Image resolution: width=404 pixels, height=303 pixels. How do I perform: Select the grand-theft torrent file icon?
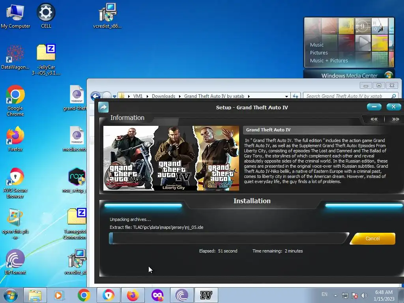point(75,98)
